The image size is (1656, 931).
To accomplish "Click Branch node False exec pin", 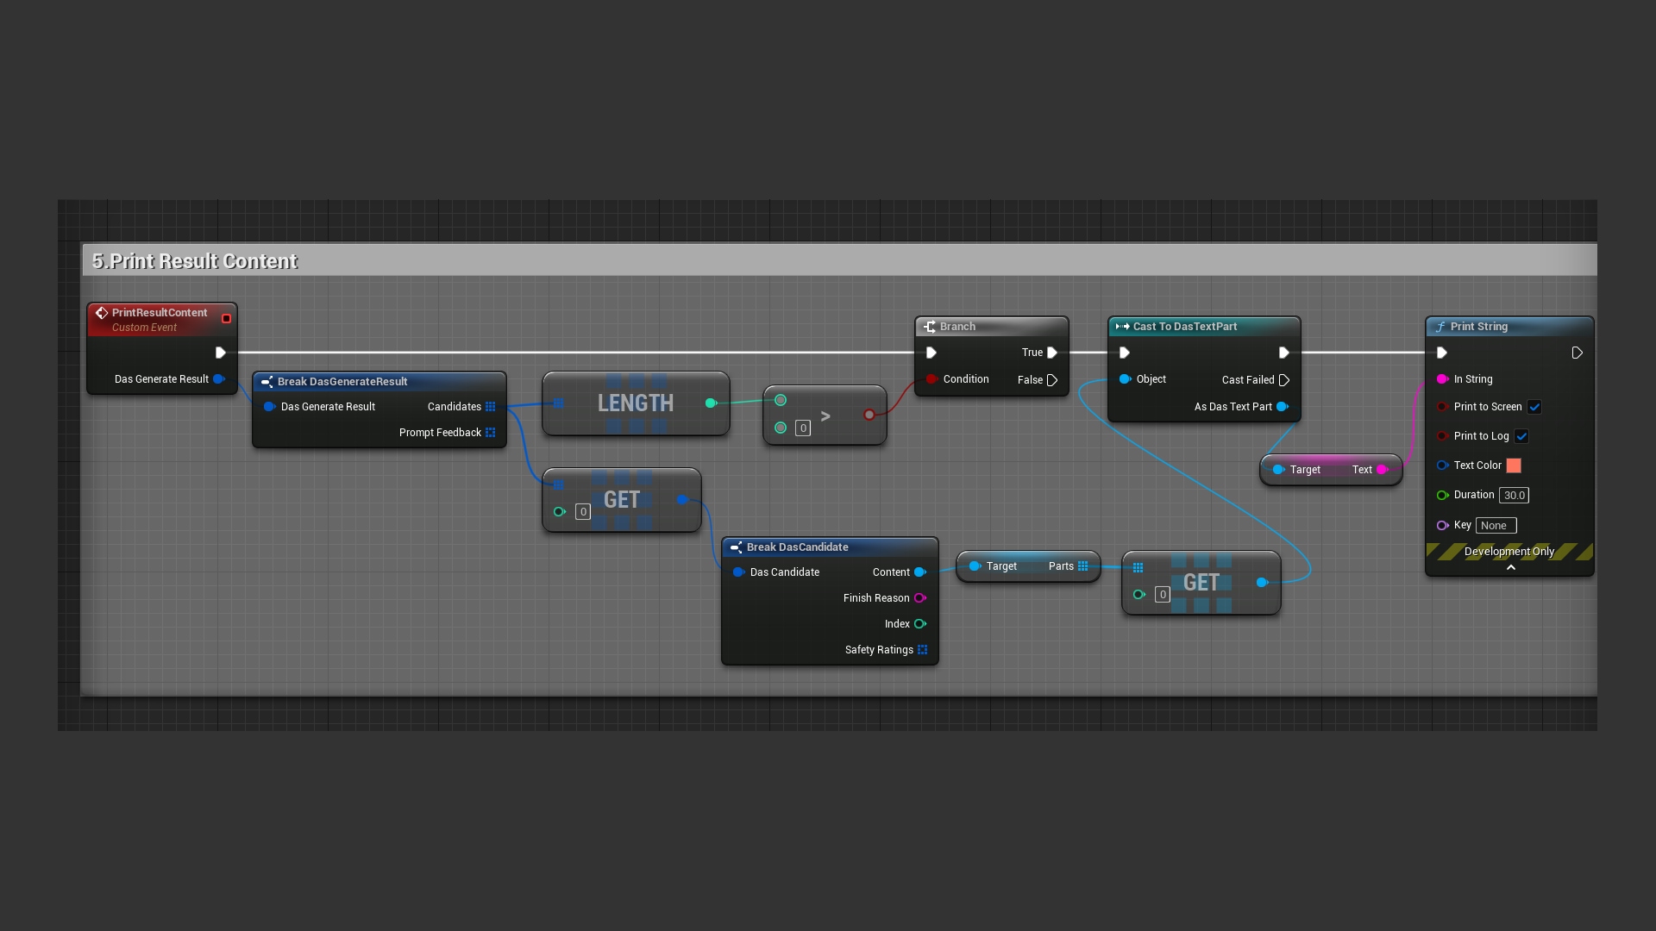I will click(x=1052, y=380).
